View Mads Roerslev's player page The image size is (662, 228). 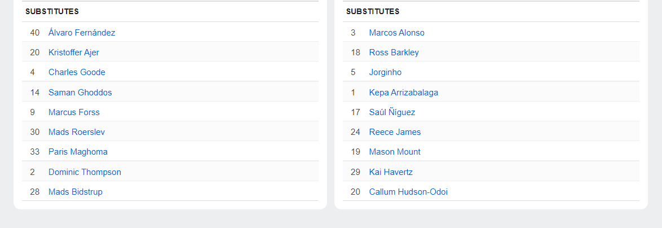click(77, 132)
